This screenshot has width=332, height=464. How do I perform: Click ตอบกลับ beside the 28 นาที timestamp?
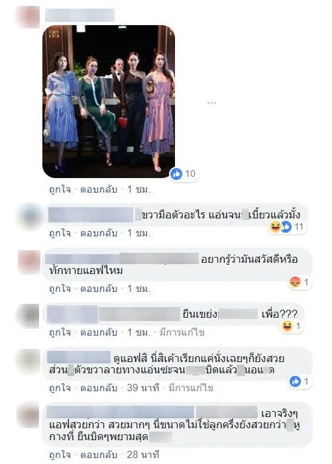pyautogui.click(x=99, y=454)
